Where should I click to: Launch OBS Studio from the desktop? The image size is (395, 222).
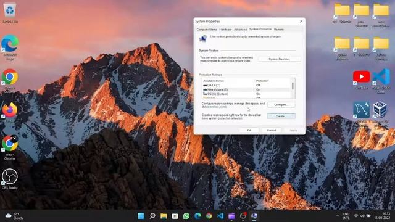pos(10,179)
